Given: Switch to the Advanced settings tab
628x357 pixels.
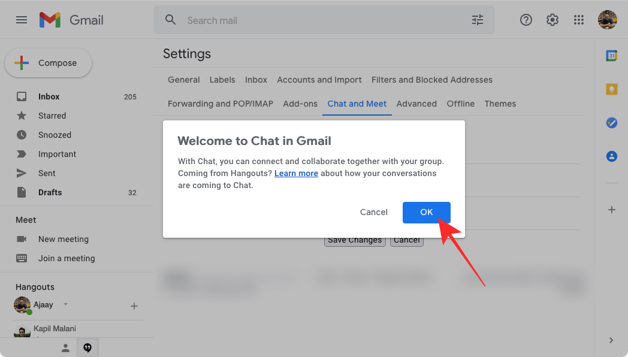Looking at the screenshot, I should [416, 104].
